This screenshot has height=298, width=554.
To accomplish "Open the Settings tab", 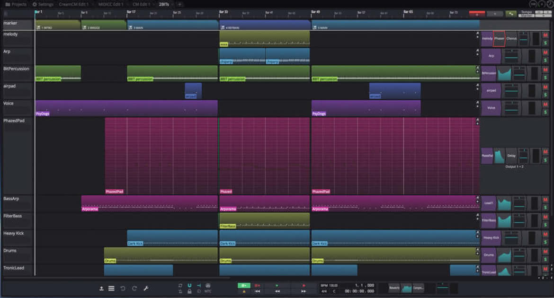I will 43,4.
